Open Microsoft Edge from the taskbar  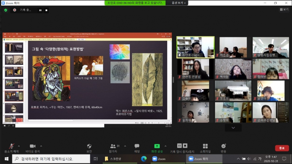click(x=144, y=159)
